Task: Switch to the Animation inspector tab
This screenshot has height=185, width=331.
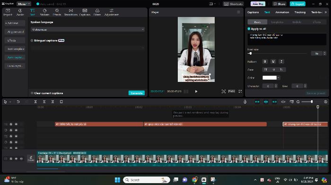Action: tap(282, 12)
